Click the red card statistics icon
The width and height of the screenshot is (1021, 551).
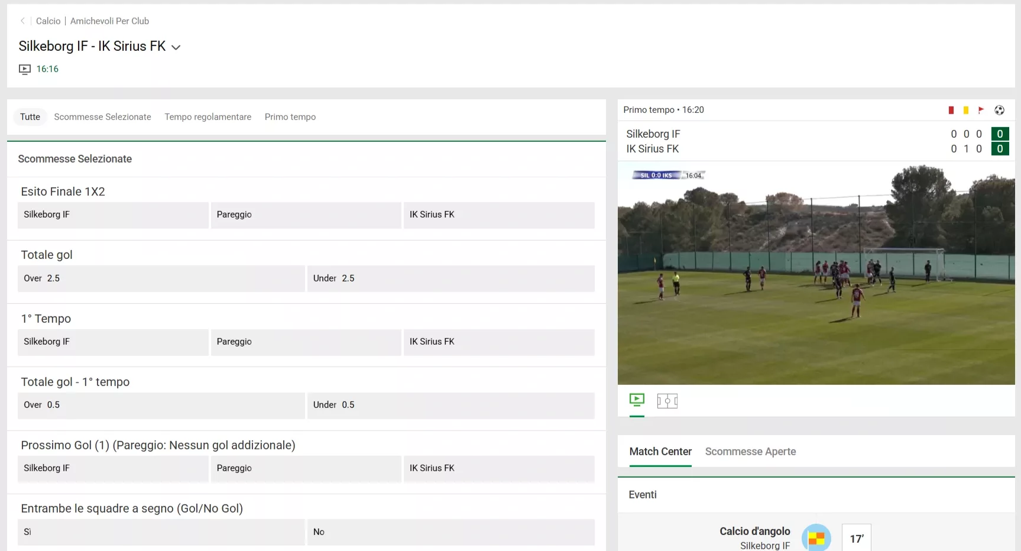point(951,110)
